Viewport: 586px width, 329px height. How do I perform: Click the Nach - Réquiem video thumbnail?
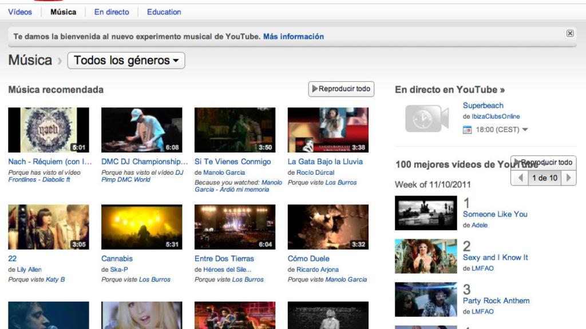pos(49,130)
